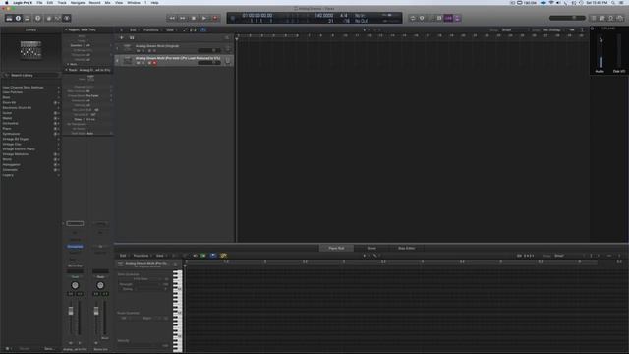Click the Rewind transport button

point(172,18)
